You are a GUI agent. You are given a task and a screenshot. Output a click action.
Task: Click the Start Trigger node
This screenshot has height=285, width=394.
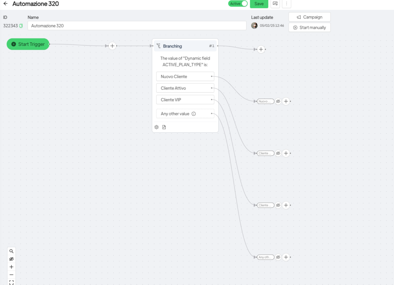28,44
